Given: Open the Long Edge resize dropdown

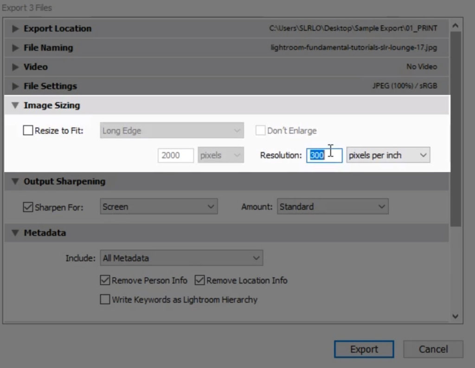Looking at the screenshot, I should [x=172, y=130].
